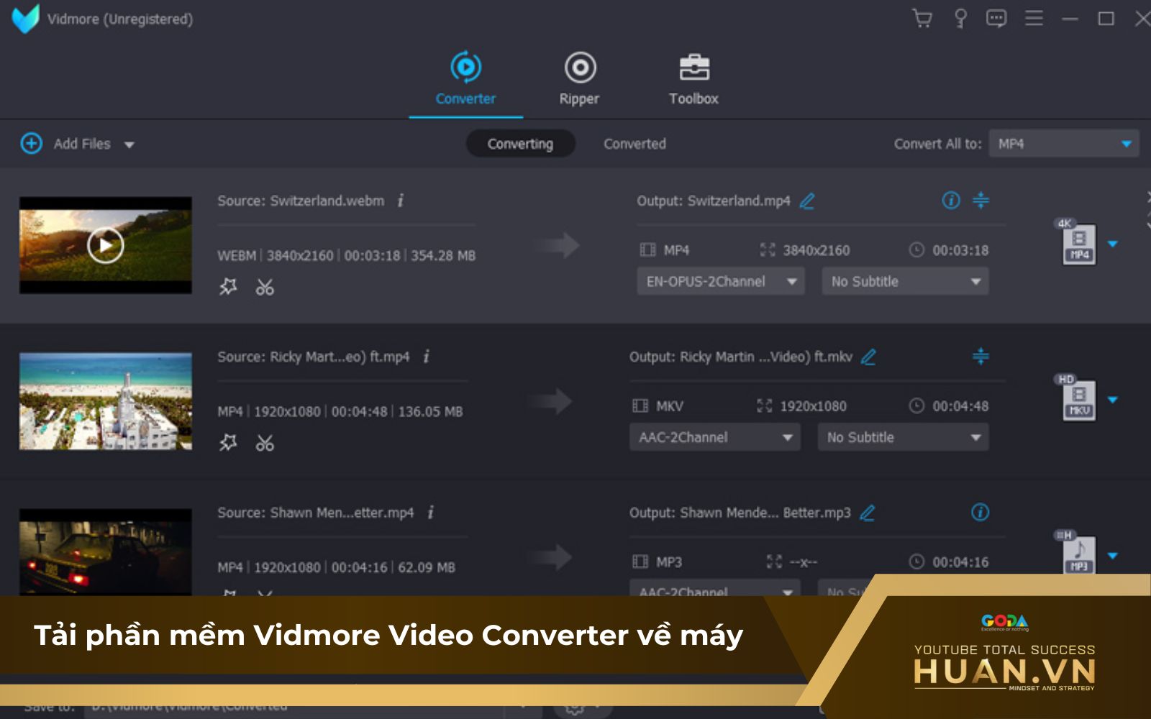Screen dimensions: 1151x719
Task: Click the 62.09 MB file size text
Action: click(x=427, y=567)
